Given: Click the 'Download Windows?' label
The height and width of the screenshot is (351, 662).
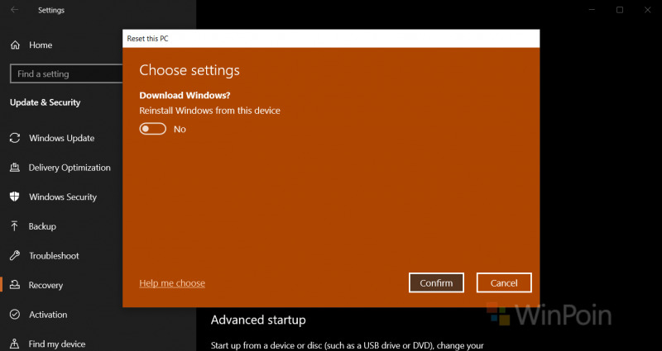Looking at the screenshot, I should click(185, 95).
